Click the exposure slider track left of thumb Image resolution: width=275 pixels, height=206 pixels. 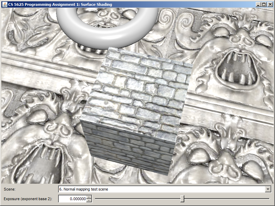point(137,198)
